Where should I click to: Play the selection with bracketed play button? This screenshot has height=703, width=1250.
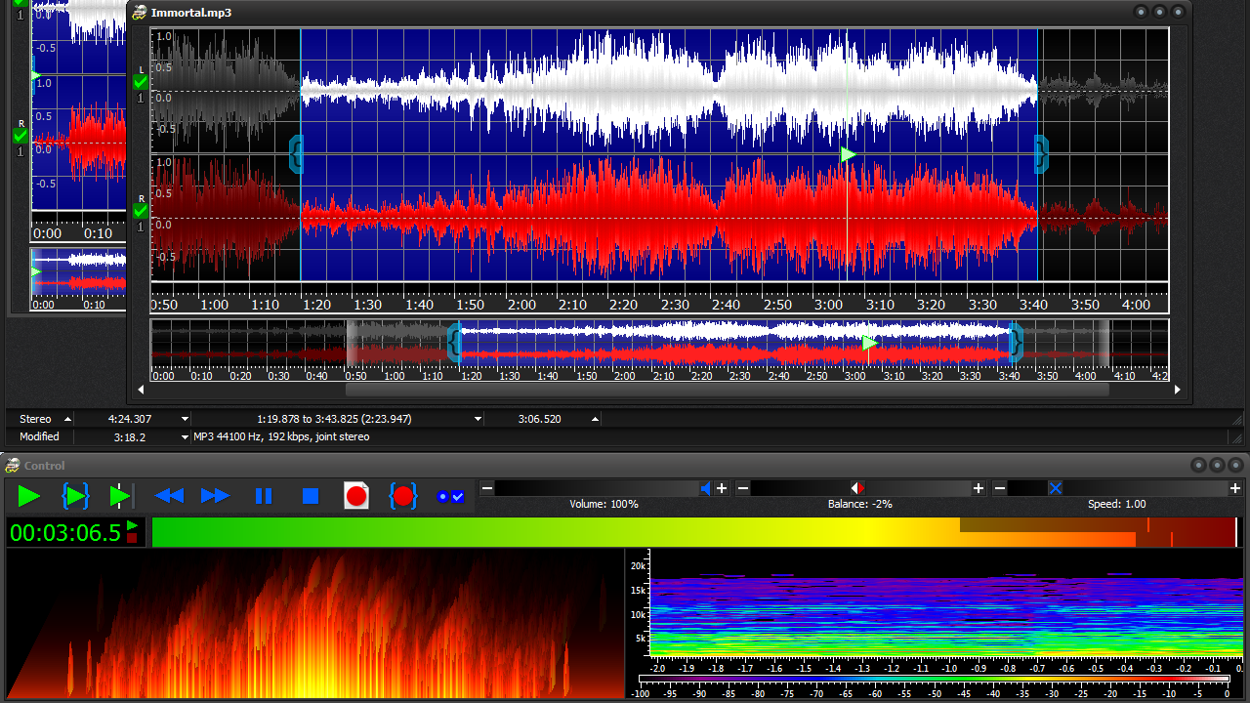[75, 497]
